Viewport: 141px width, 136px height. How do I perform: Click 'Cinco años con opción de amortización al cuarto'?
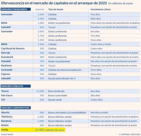coord(114,57)
